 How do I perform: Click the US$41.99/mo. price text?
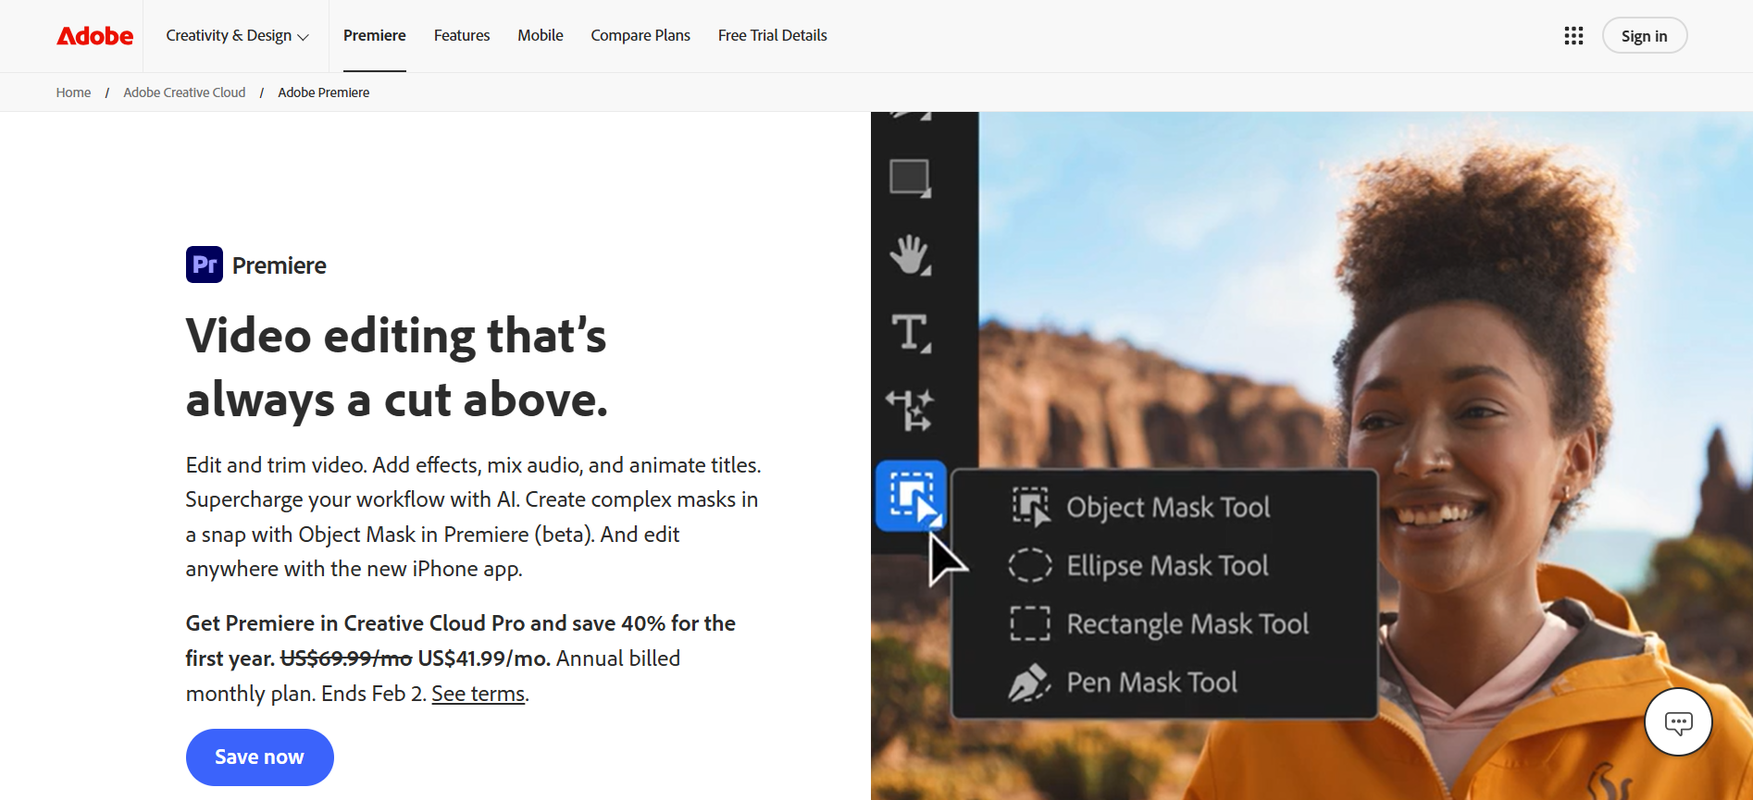click(x=484, y=658)
